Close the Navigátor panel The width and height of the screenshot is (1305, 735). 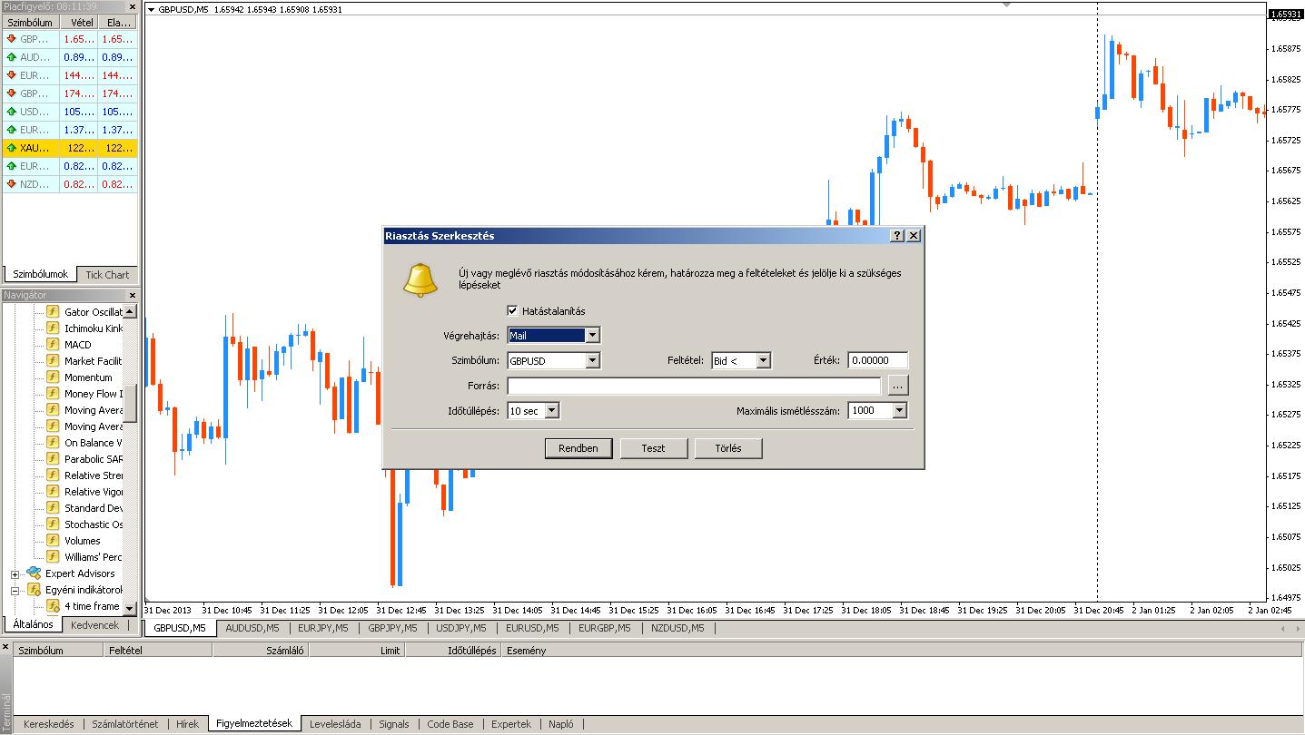click(x=132, y=295)
